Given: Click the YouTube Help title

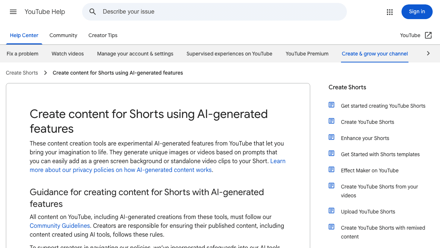Looking at the screenshot, I should [45, 12].
